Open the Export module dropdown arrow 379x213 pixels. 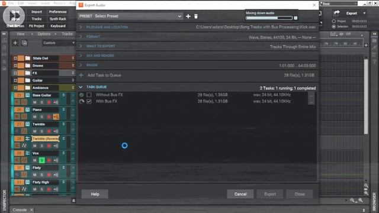[364, 13]
